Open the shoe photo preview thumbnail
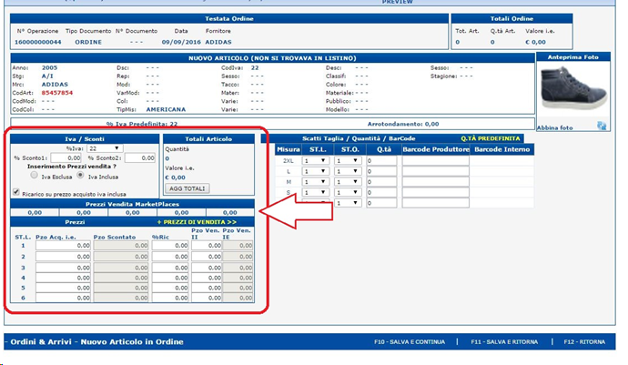This screenshot has width=628, height=365. pos(573,89)
